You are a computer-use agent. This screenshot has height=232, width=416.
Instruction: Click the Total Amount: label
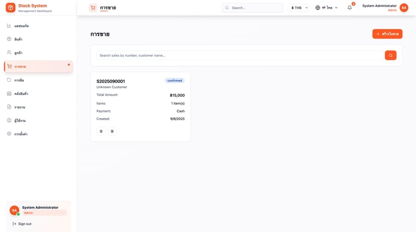[x=107, y=95]
